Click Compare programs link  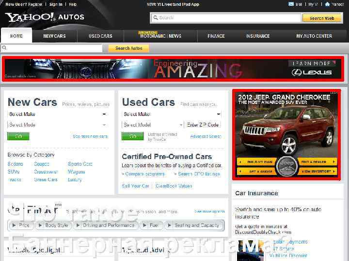(145, 174)
